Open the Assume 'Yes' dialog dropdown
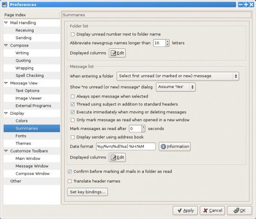This screenshot has width=256, height=219. (x=175, y=87)
